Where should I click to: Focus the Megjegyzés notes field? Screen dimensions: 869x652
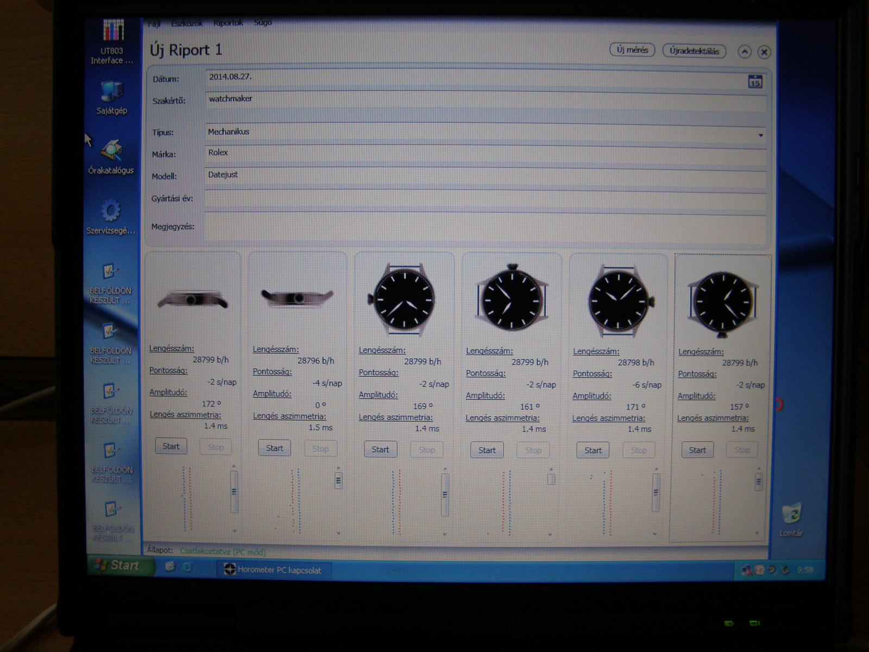click(x=486, y=228)
